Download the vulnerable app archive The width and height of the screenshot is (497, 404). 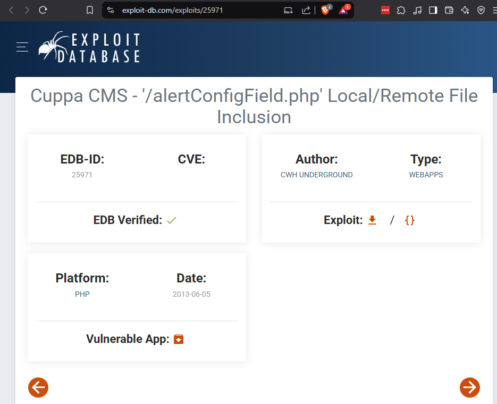(179, 339)
